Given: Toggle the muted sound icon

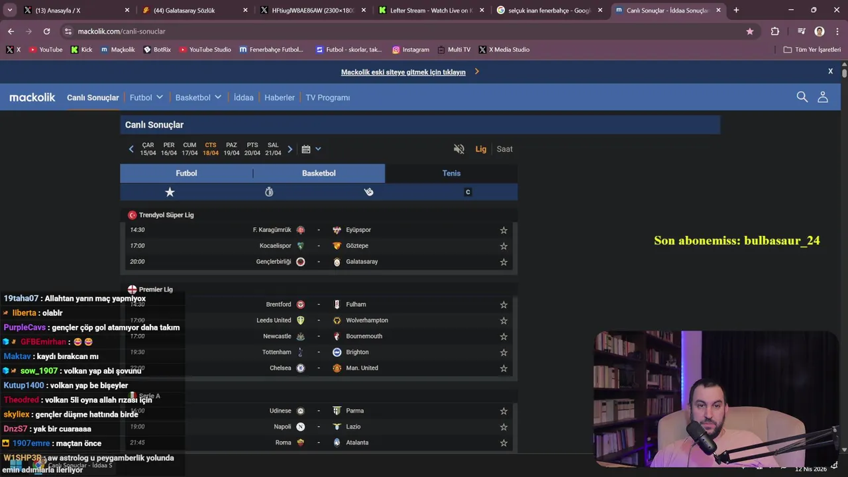Looking at the screenshot, I should (x=459, y=149).
